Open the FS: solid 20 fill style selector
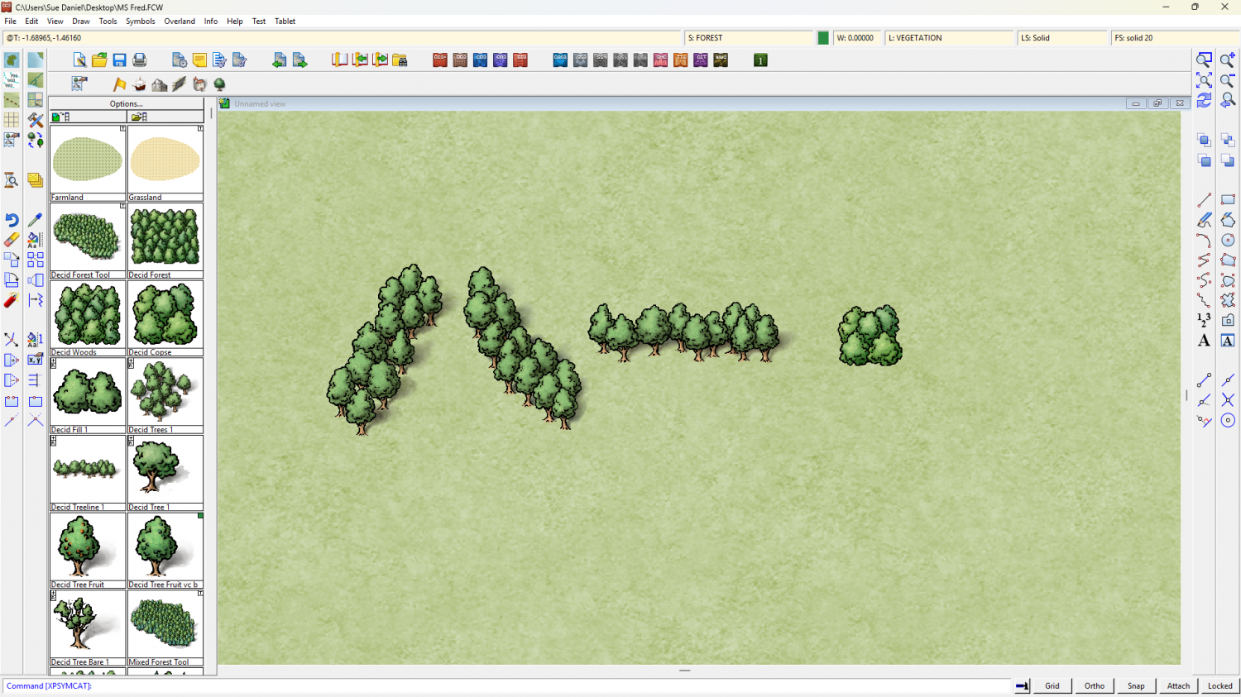This screenshot has height=697, width=1241. pos(1175,38)
